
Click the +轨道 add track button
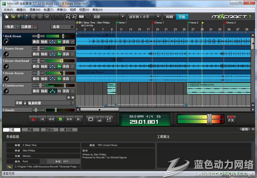[x=9, y=27]
